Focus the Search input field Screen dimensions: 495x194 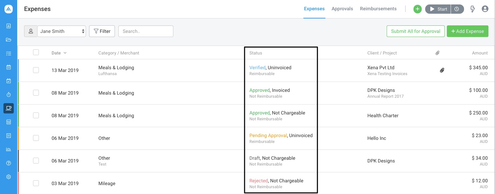pos(146,31)
